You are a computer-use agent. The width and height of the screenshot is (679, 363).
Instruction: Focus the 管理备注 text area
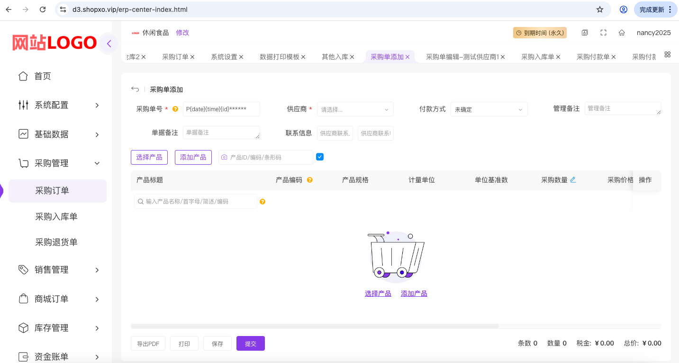coord(623,108)
